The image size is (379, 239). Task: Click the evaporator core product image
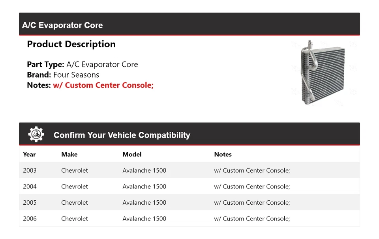point(322,72)
